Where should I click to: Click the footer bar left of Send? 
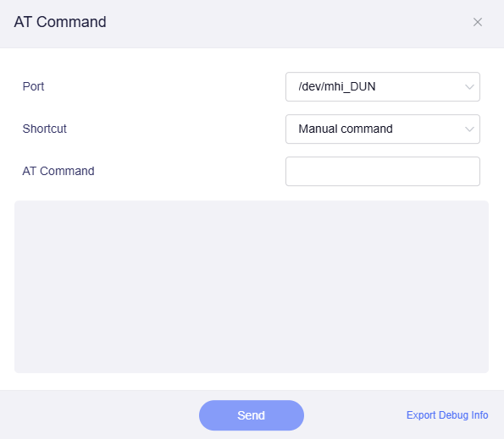100,414
